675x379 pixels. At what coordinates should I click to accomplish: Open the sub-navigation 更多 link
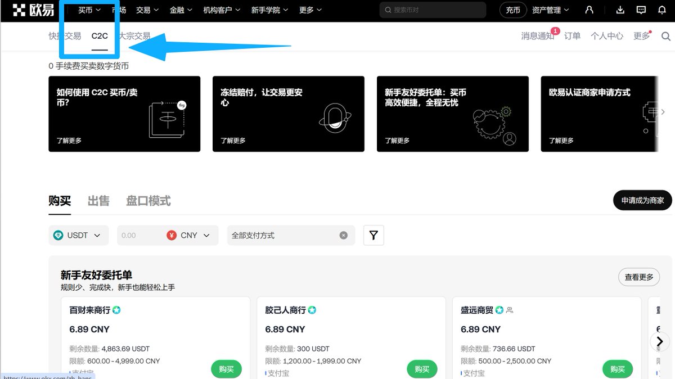coord(641,36)
